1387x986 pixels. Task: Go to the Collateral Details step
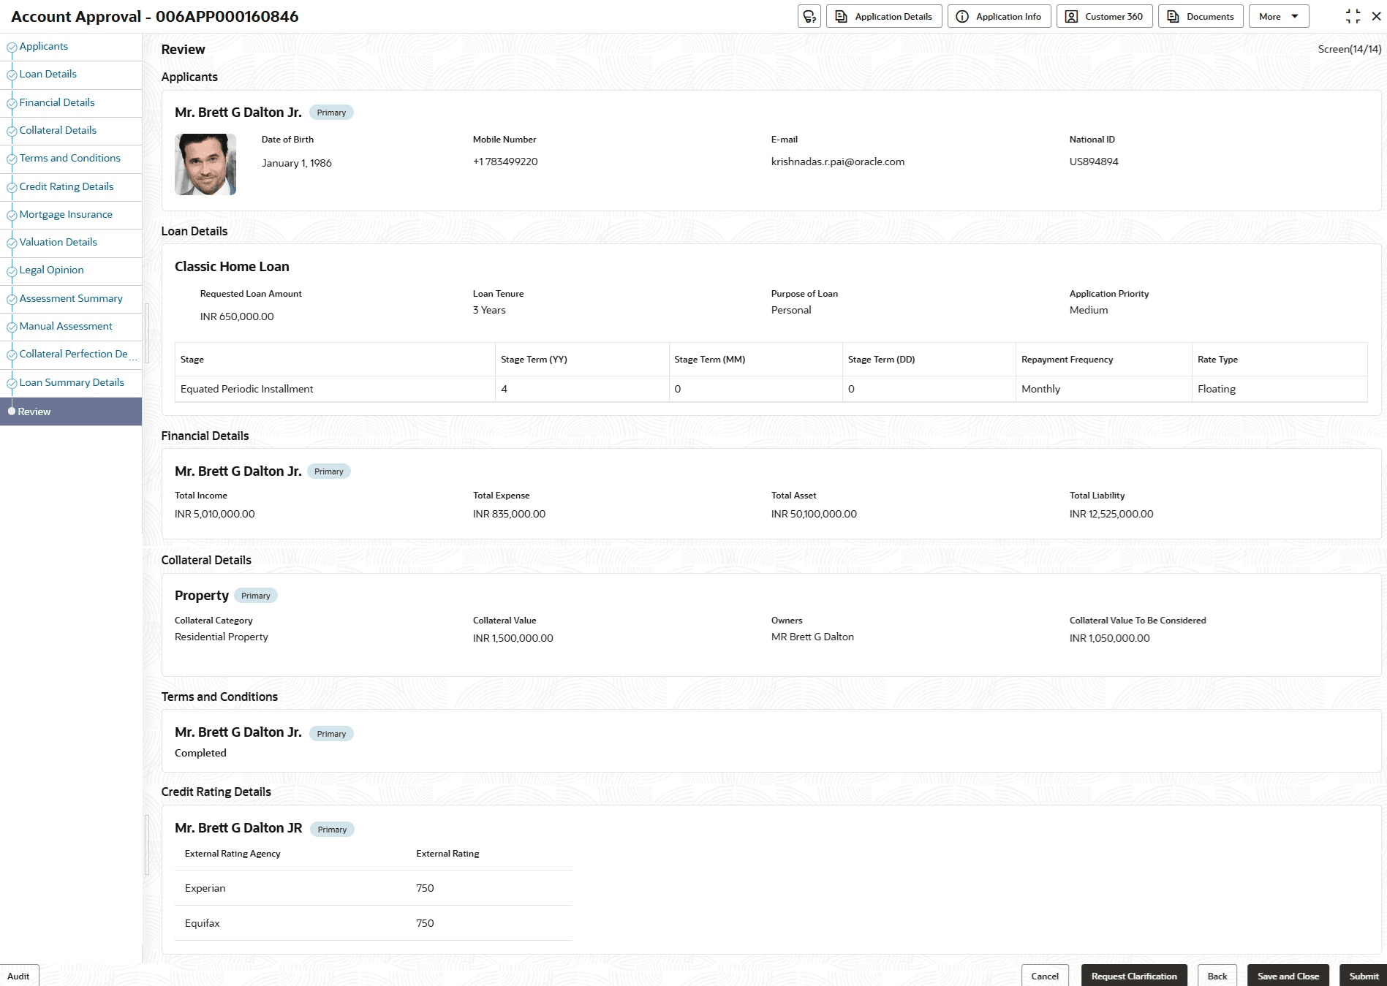[58, 130]
